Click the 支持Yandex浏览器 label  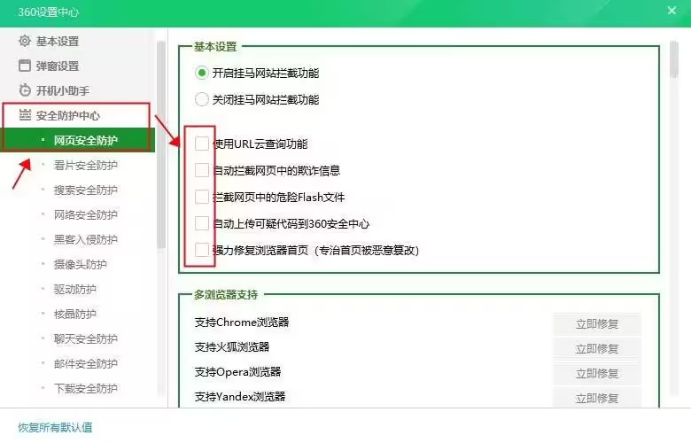click(x=240, y=396)
